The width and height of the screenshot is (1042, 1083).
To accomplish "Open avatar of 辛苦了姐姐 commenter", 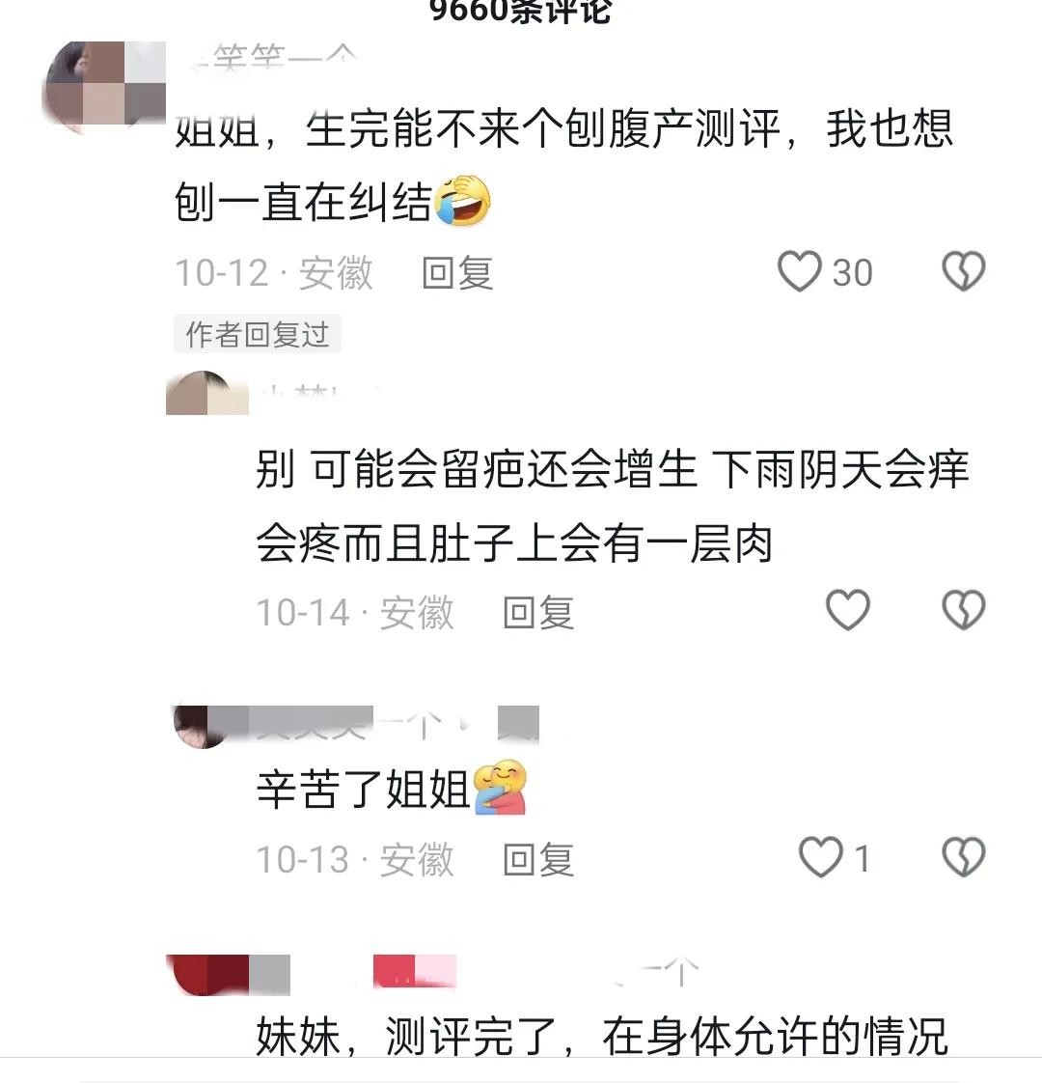I will (202, 727).
